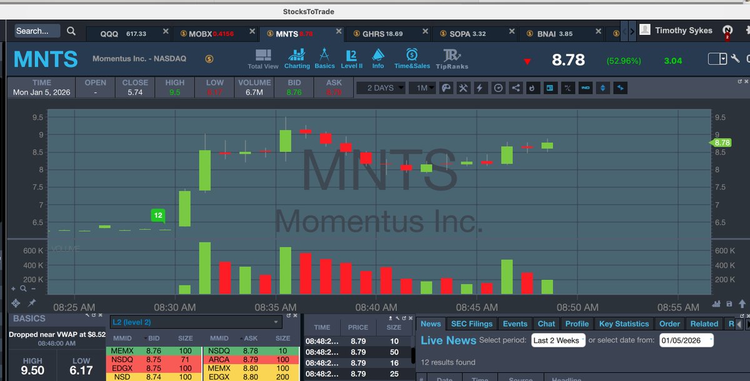The height and width of the screenshot is (381, 750).
Task: Click the crosshair move tool on chart
Action: (17, 303)
